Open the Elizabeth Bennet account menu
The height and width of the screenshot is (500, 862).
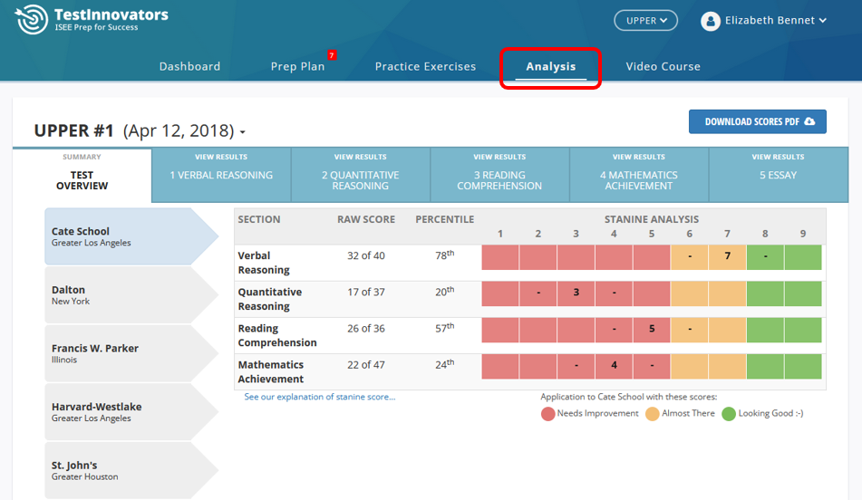click(775, 20)
